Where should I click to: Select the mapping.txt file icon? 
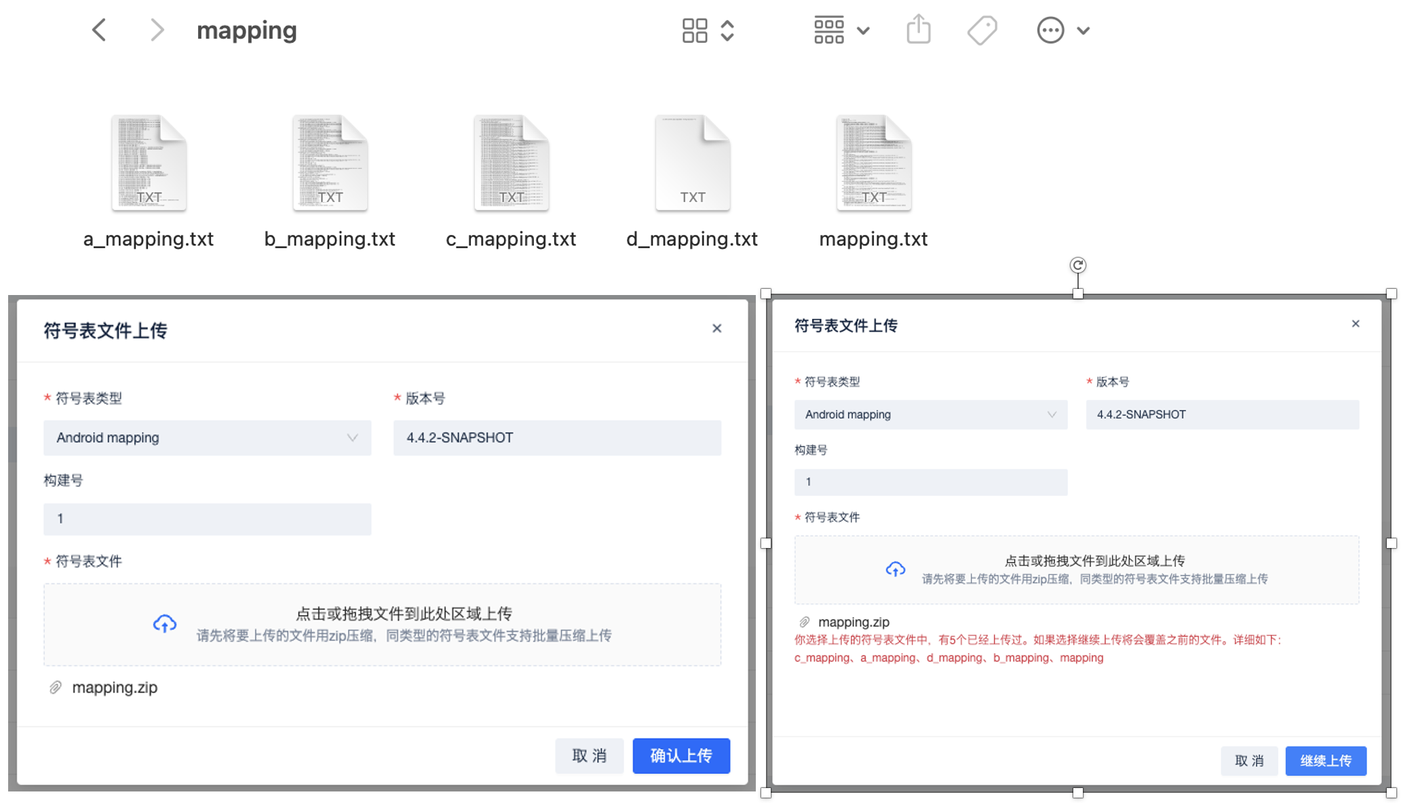[x=873, y=163]
